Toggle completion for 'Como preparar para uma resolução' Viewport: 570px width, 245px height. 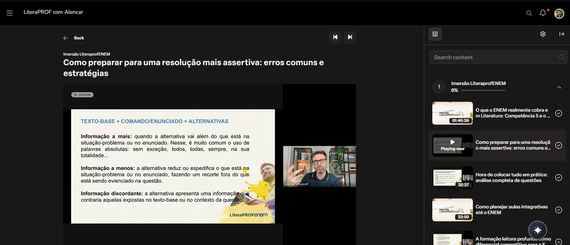point(559,145)
